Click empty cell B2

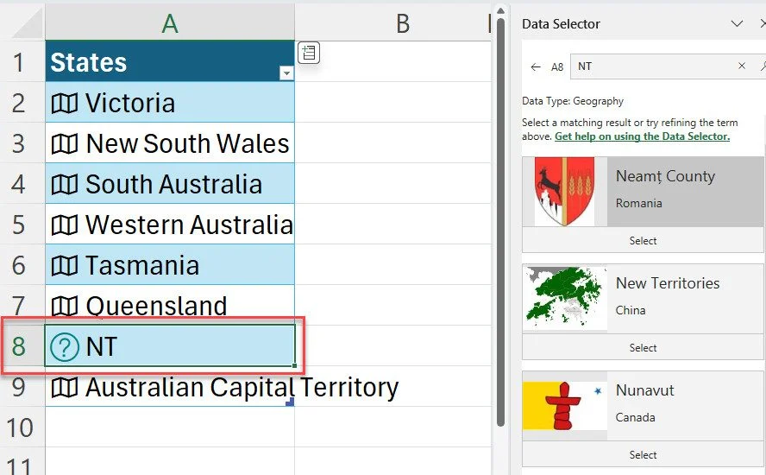tap(392, 102)
